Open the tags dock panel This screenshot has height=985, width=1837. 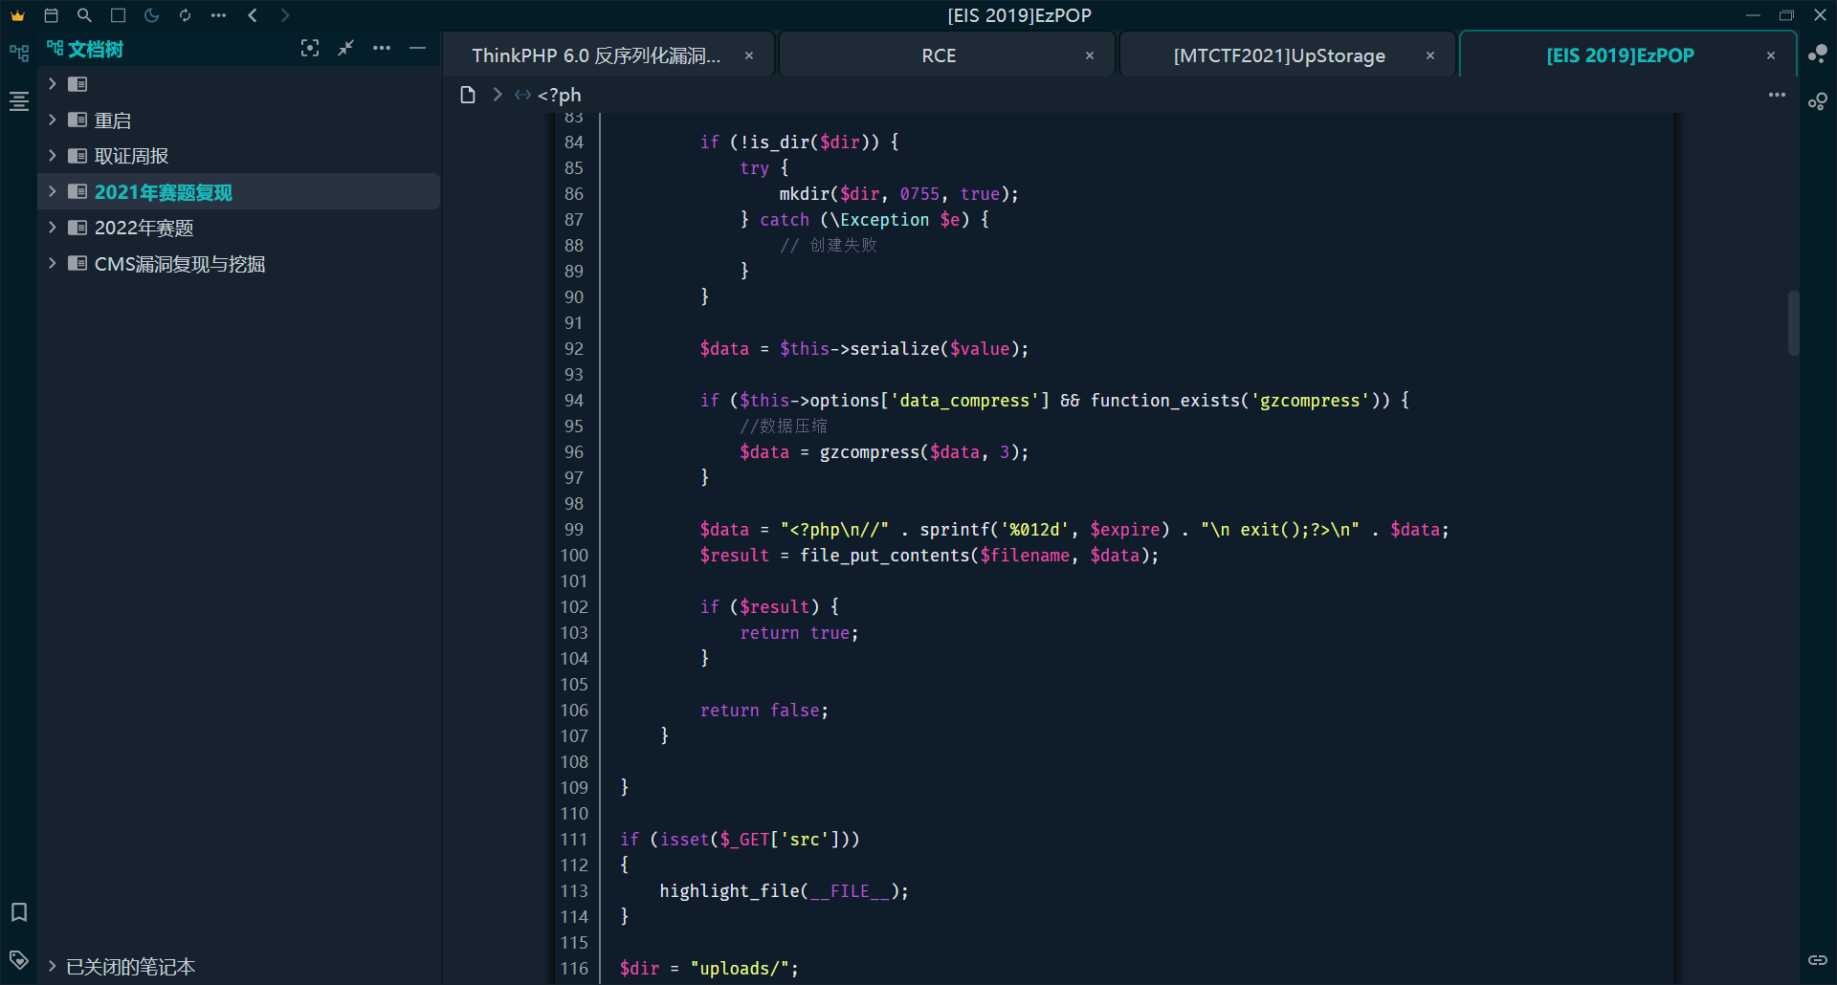19,959
